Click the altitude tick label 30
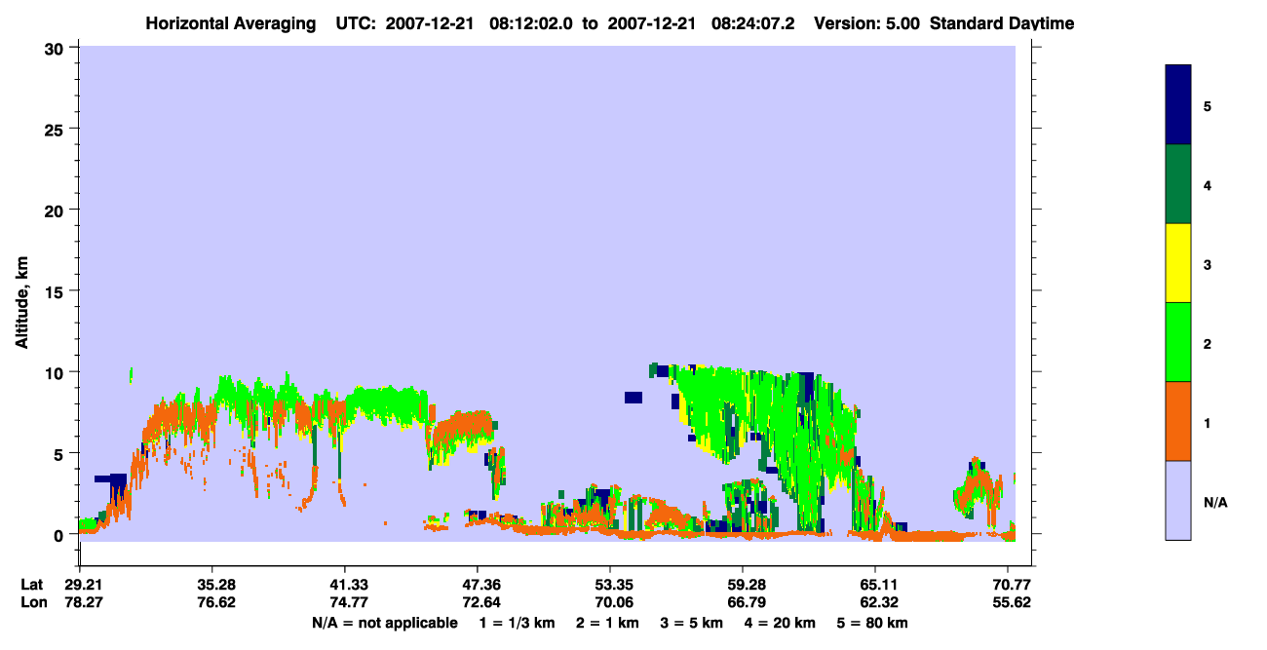 57,48
